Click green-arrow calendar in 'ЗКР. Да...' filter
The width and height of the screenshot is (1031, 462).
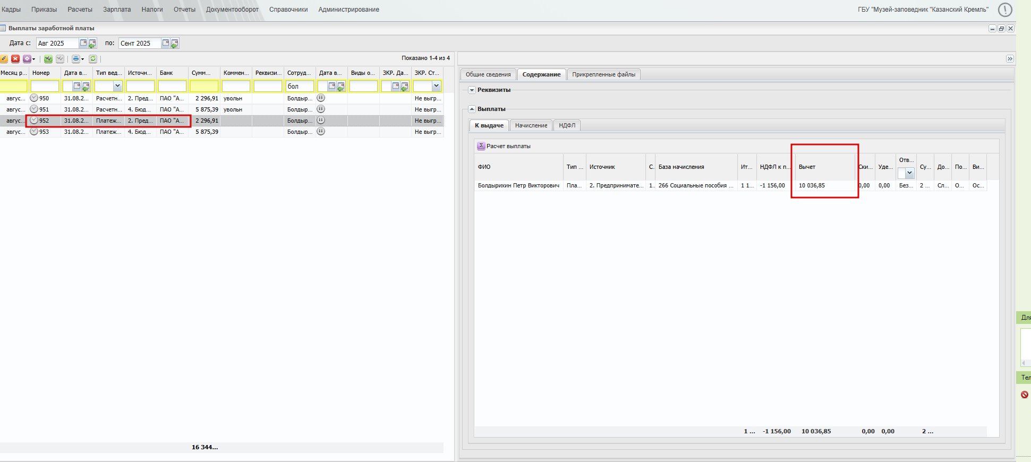coord(404,86)
